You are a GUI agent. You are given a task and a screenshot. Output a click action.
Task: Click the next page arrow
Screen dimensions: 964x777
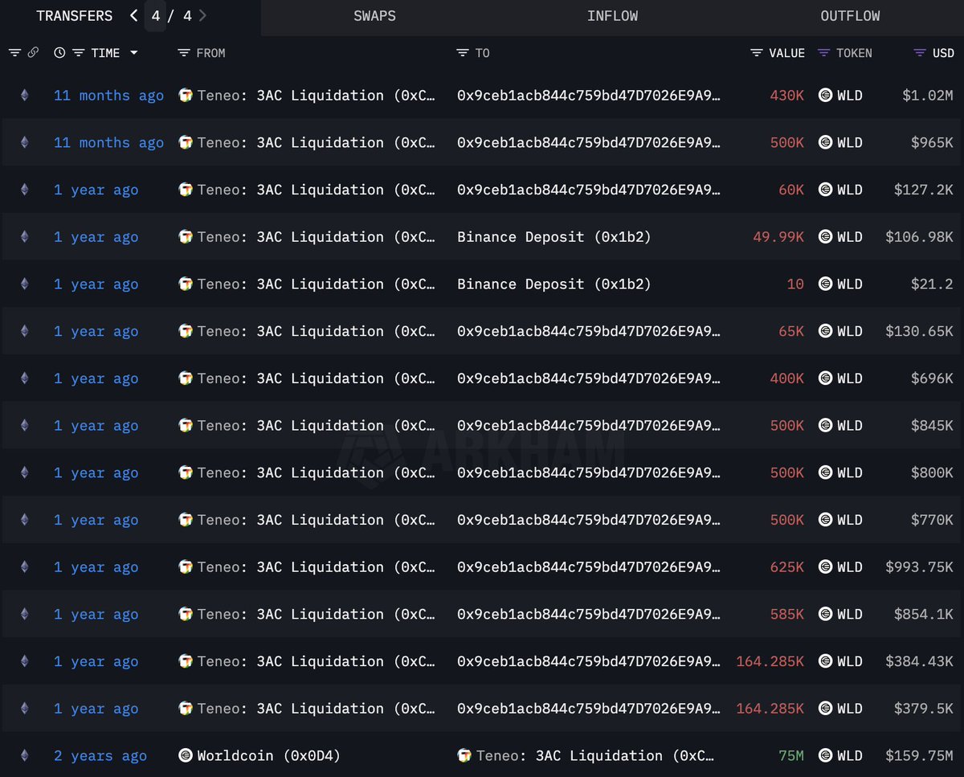coord(202,16)
